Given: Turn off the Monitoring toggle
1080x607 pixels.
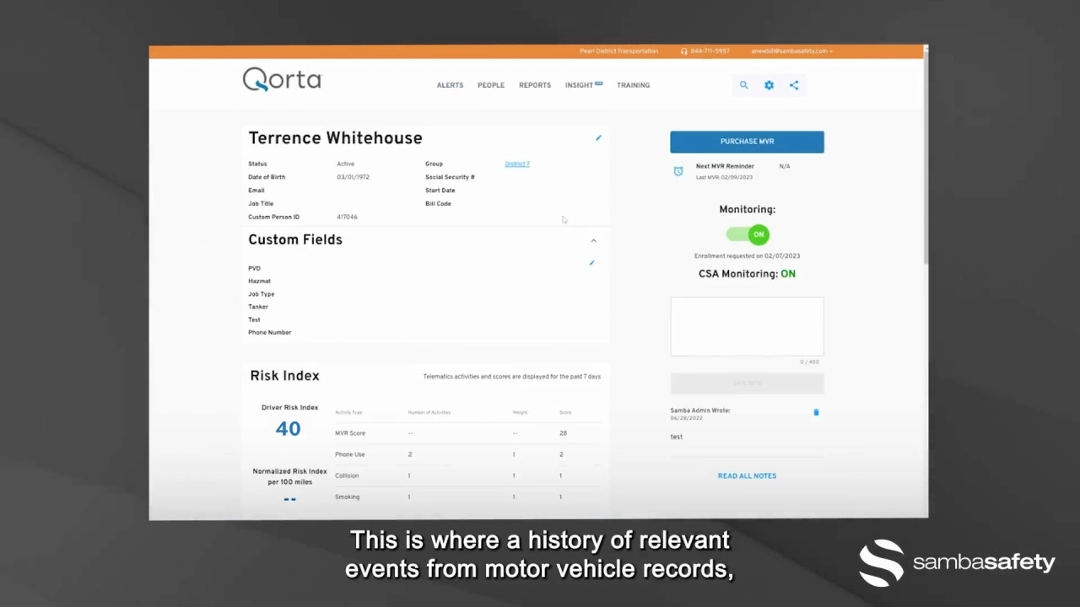Looking at the screenshot, I should tap(748, 234).
